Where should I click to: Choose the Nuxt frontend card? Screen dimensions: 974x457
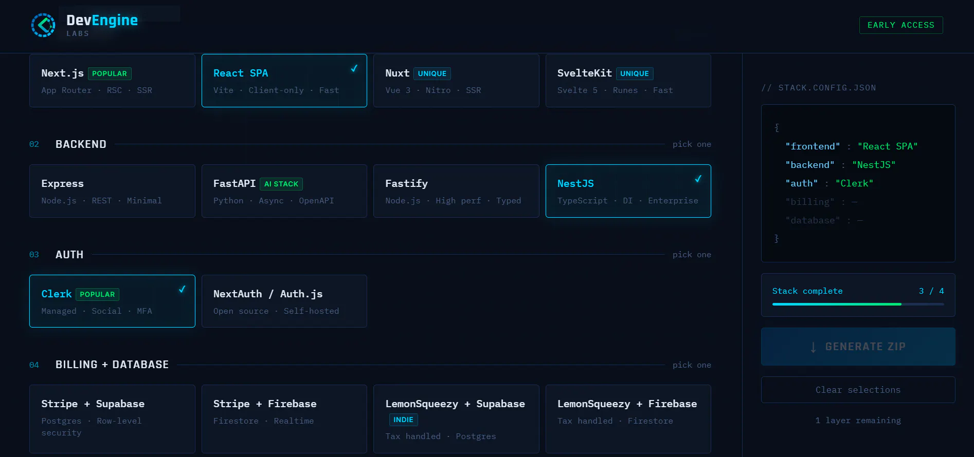456,81
